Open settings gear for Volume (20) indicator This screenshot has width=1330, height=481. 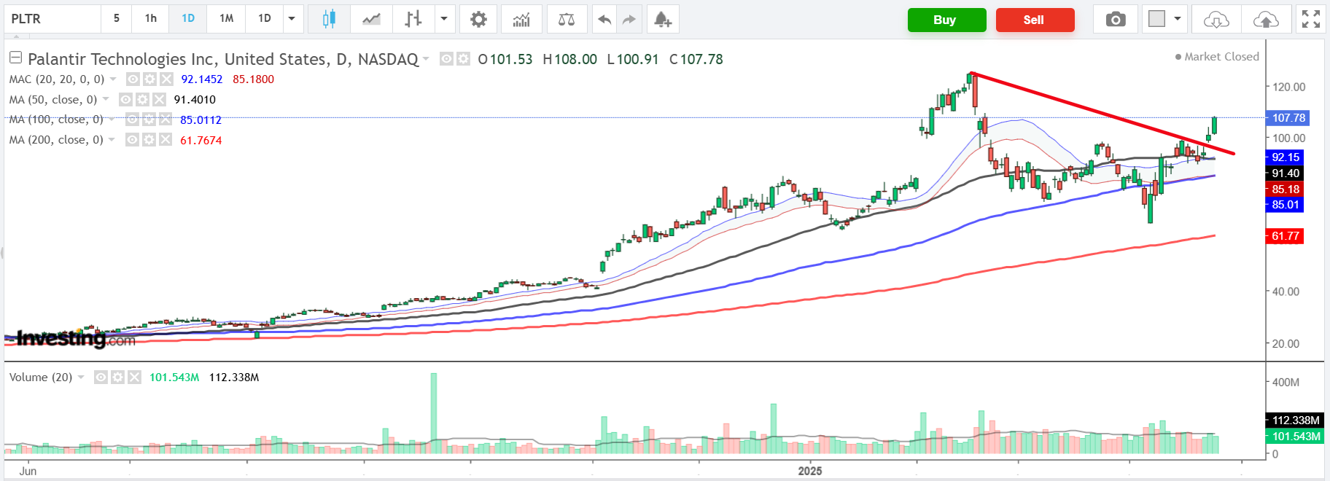point(117,377)
